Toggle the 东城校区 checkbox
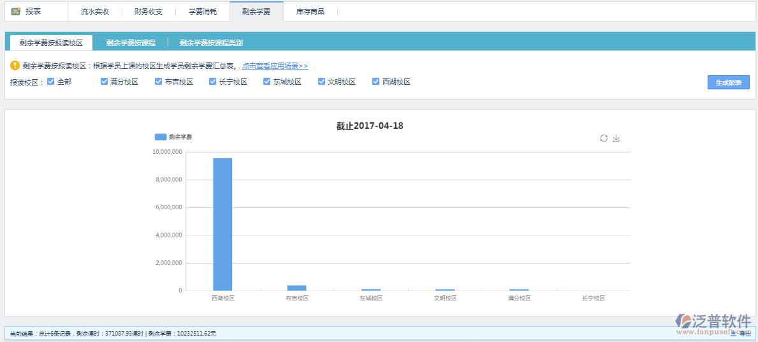This screenshot has width=758, height=342. pos(267,82)
